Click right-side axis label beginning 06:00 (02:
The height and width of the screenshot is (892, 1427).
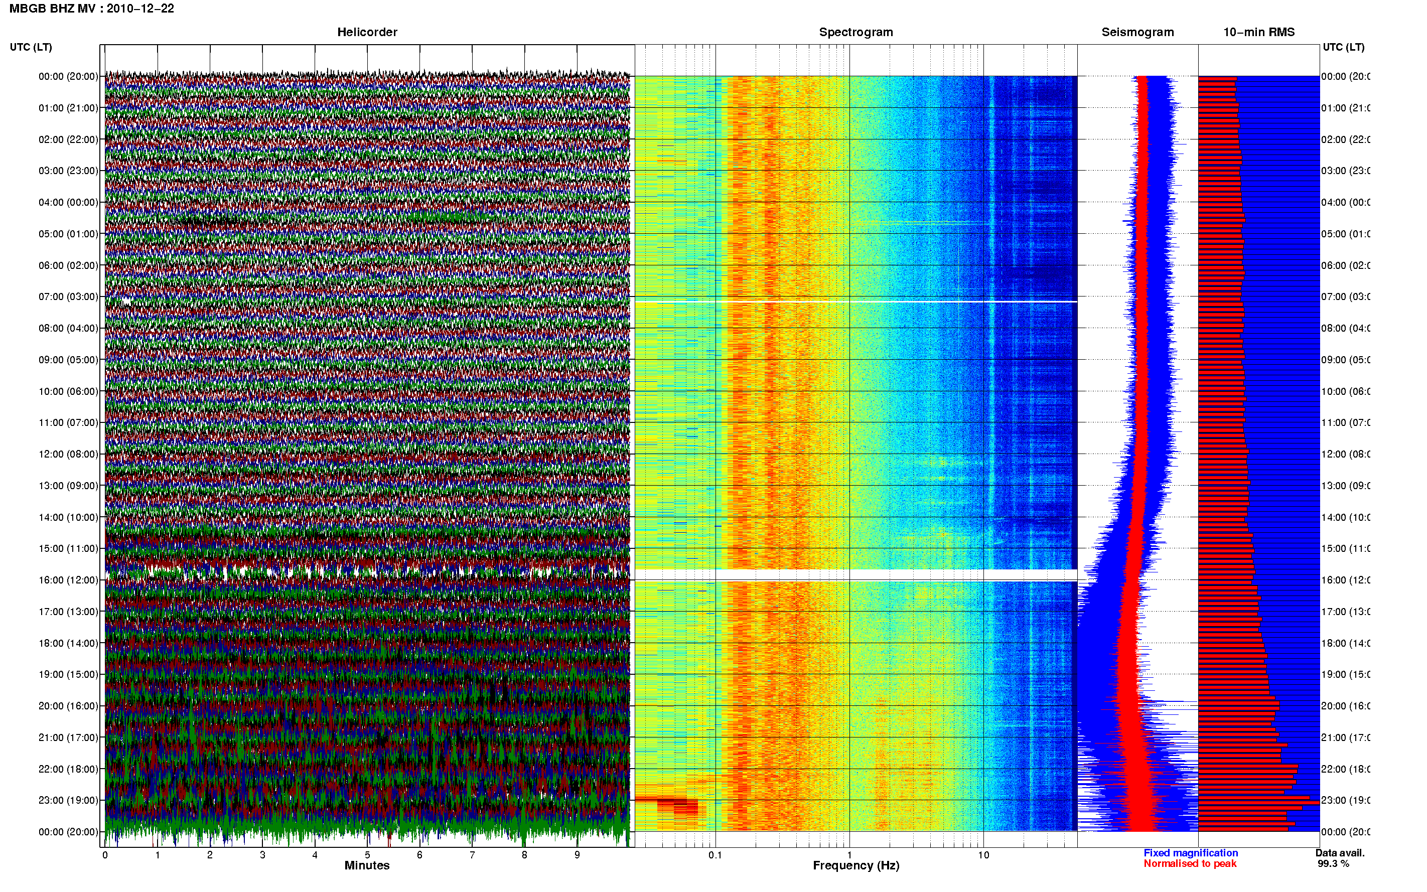click(1346, 265)
